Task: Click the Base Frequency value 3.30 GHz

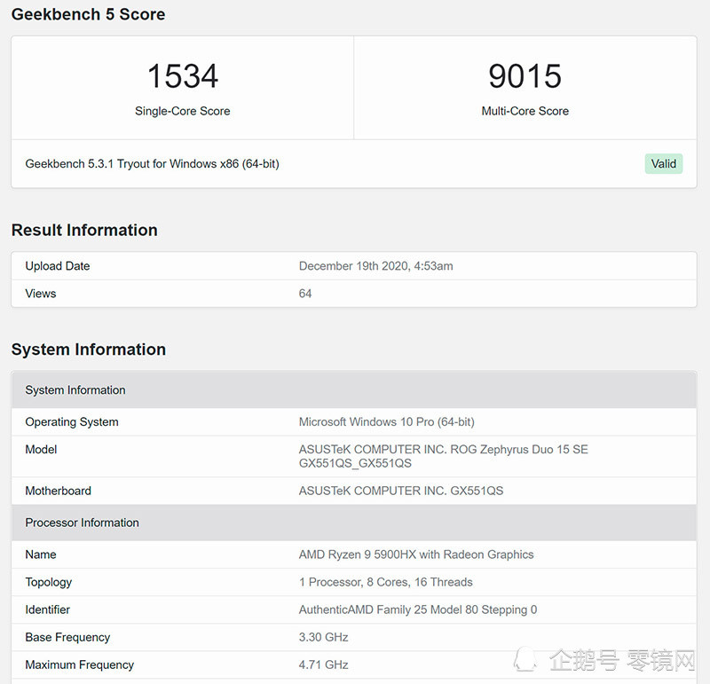Action: pos(324,637)
